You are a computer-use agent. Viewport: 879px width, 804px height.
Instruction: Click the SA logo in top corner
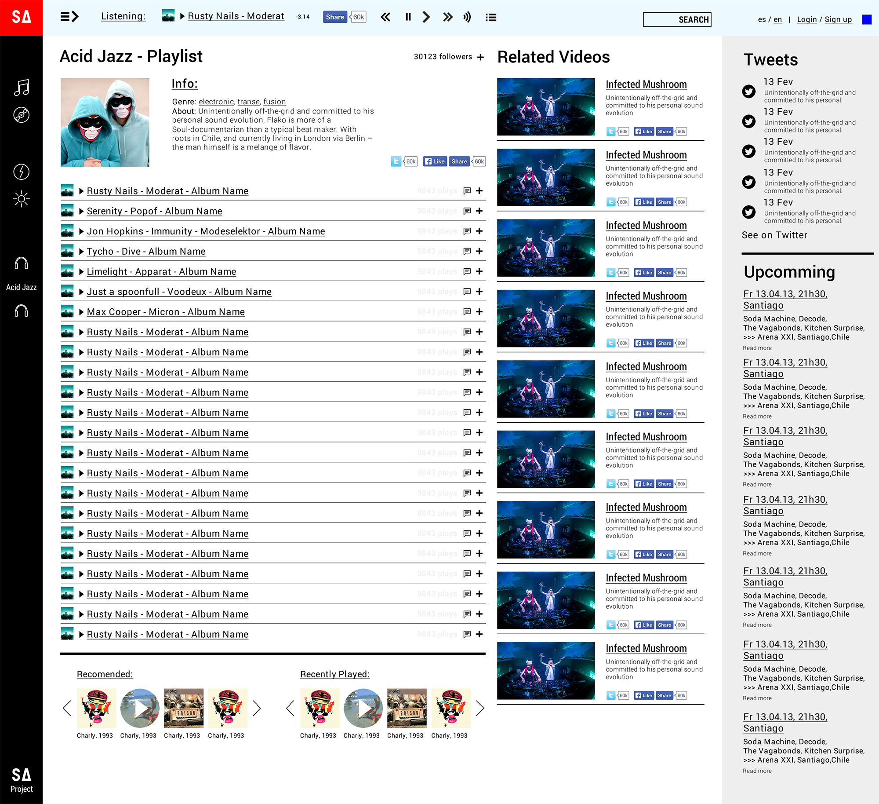coord(21,18)
